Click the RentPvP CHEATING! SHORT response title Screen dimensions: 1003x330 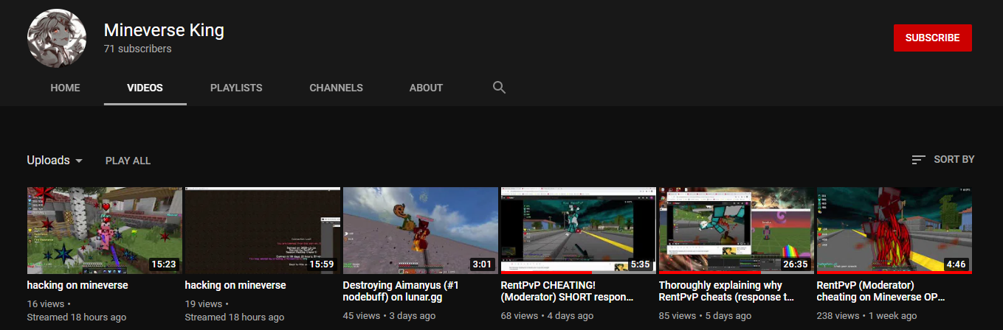click(x=568, y=291)
